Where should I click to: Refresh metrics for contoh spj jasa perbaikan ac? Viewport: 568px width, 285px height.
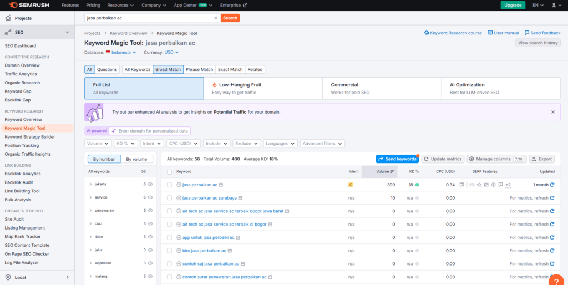552,263
